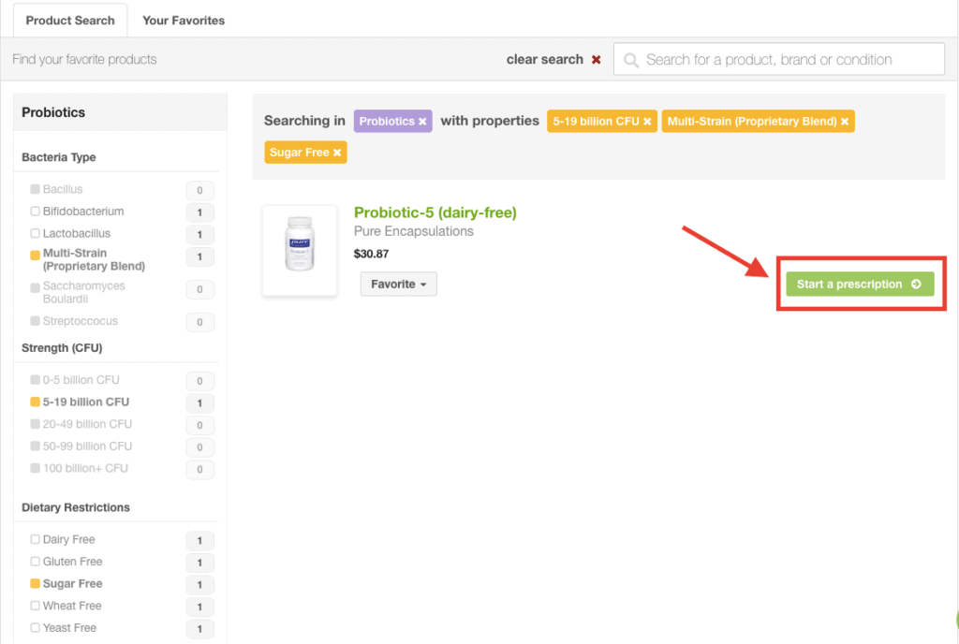The width and height of the screenshot is (959, 644).
Task: Click the magnifier icon in search box
Action: pyautogui.click(x=630, y=60)
